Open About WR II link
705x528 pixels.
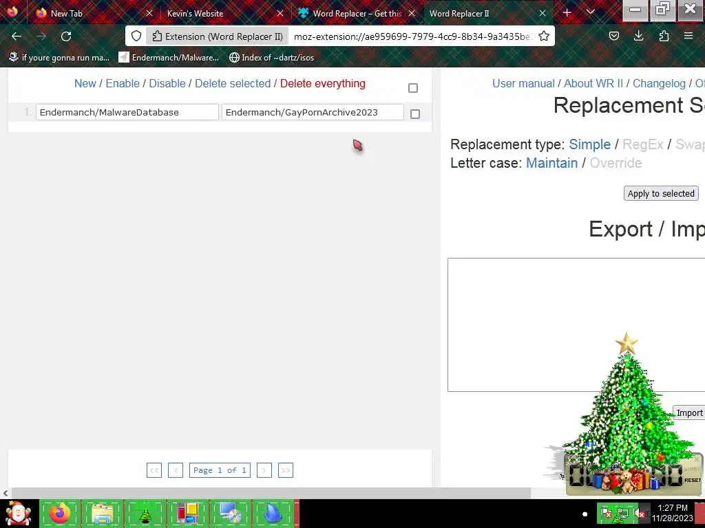tap(593, 83)
